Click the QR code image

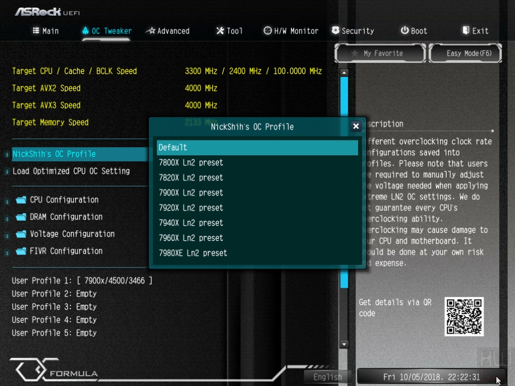click(464, 316)
